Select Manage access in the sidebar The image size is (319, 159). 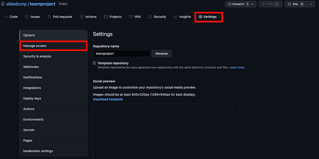coord(53,46)
